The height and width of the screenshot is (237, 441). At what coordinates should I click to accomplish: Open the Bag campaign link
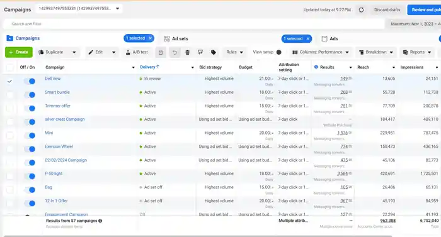pyautogui.click(x=49, y=187)
